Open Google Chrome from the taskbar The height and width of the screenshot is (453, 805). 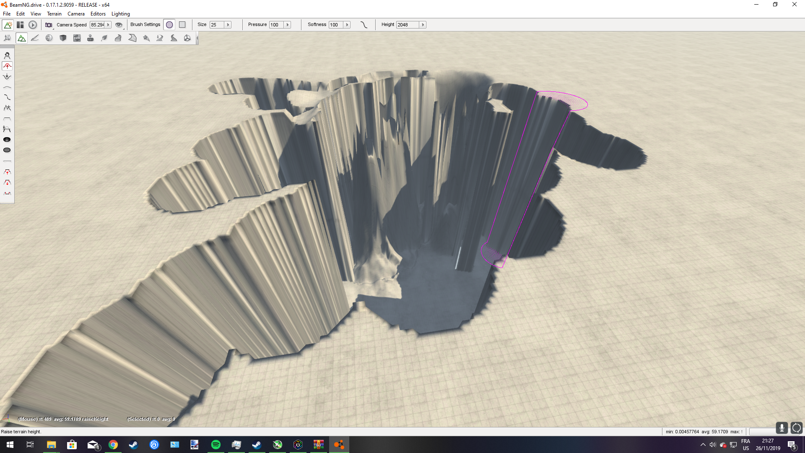click(113, 445)
